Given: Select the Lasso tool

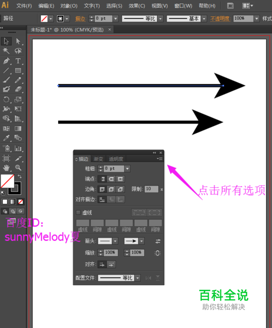Looking at the screenshot, I should coord(18,51).
